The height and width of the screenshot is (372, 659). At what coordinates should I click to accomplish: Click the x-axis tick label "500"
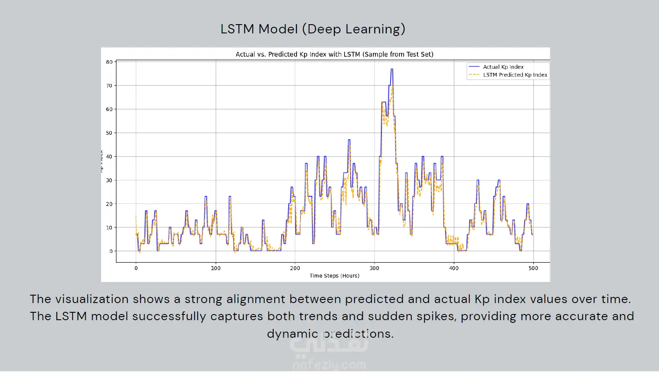coord(533,268)
